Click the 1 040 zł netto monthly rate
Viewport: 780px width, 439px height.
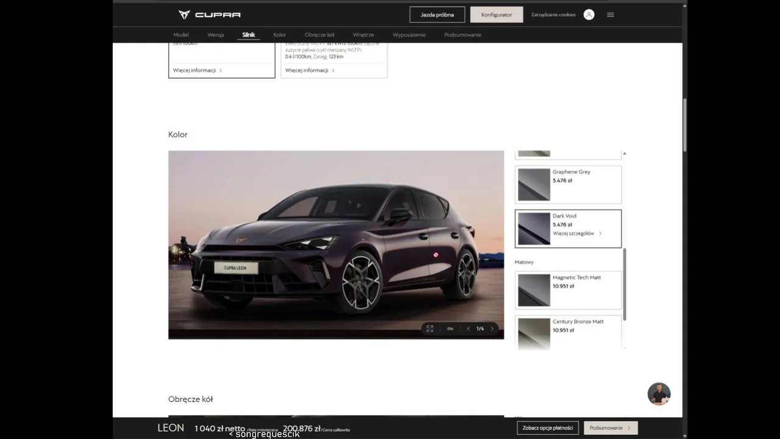[x=219, y=429]
